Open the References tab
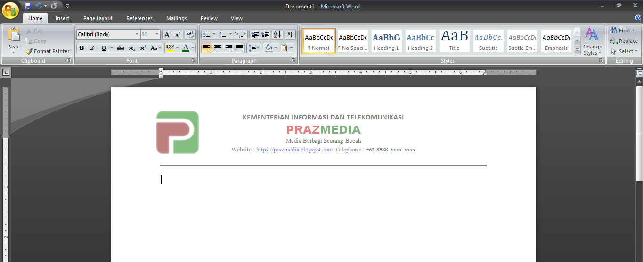643x262 pixels. tap(139, 18)
